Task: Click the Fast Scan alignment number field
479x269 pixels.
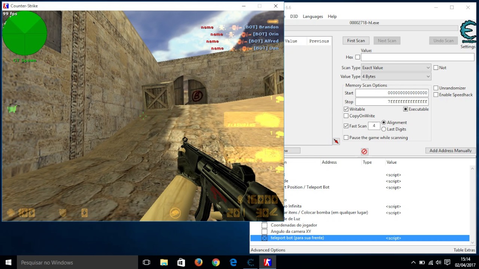Action: click(374, 126)
